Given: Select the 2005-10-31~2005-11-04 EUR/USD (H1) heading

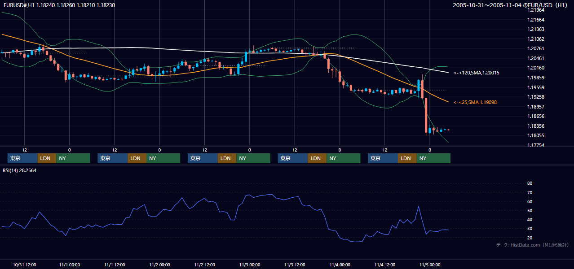Looking at the screenshot, I should pyautogui.click(x=510, y=5).
